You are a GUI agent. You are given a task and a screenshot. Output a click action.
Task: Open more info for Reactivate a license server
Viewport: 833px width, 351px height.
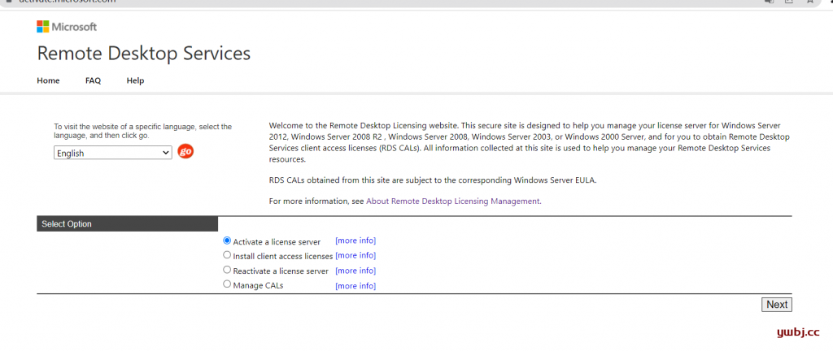pos(355,271)
